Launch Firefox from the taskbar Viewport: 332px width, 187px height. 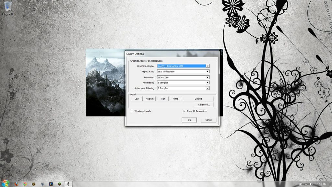tap(16, 184)
